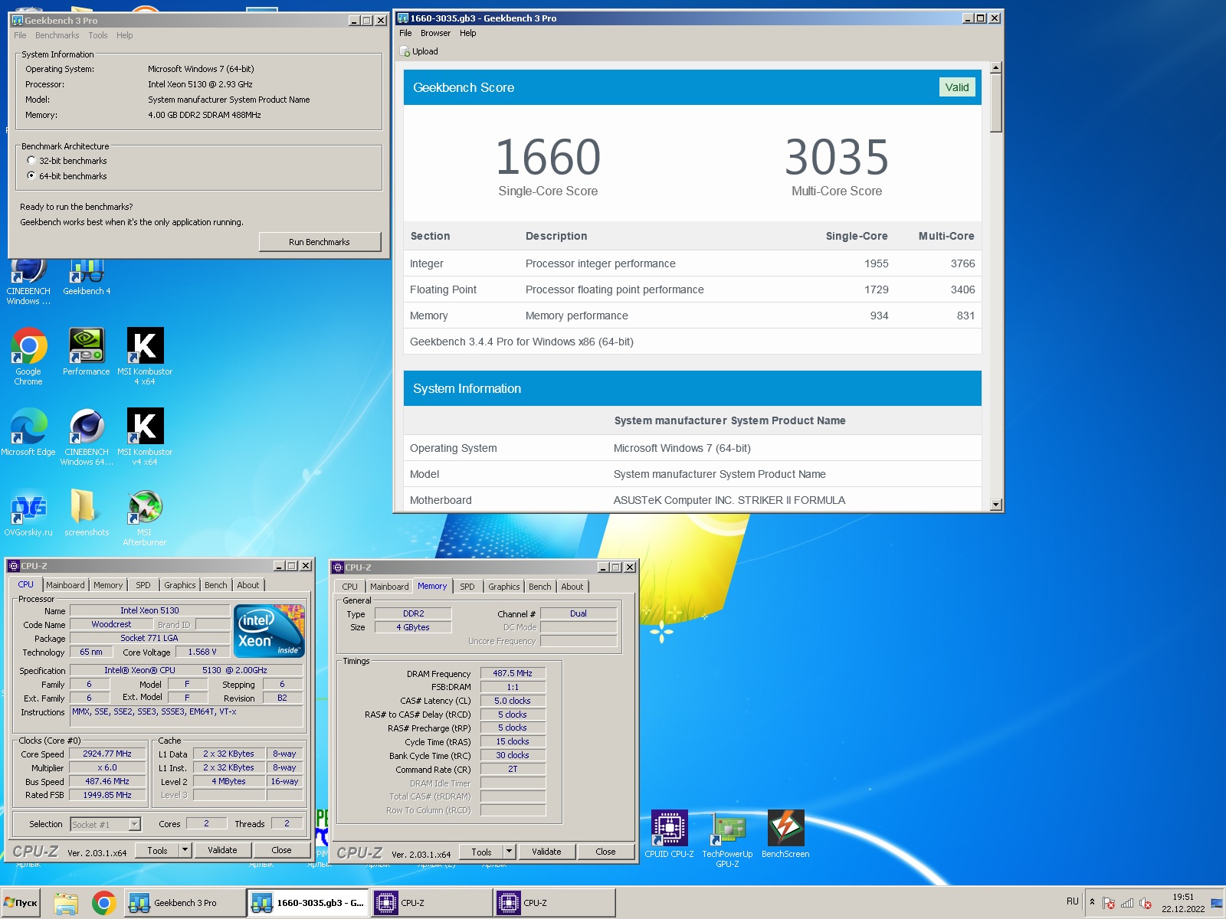Open Geekbench 4 desktop shortcut
Viewport: 1226px width, 919px height.
coord(87,278)
